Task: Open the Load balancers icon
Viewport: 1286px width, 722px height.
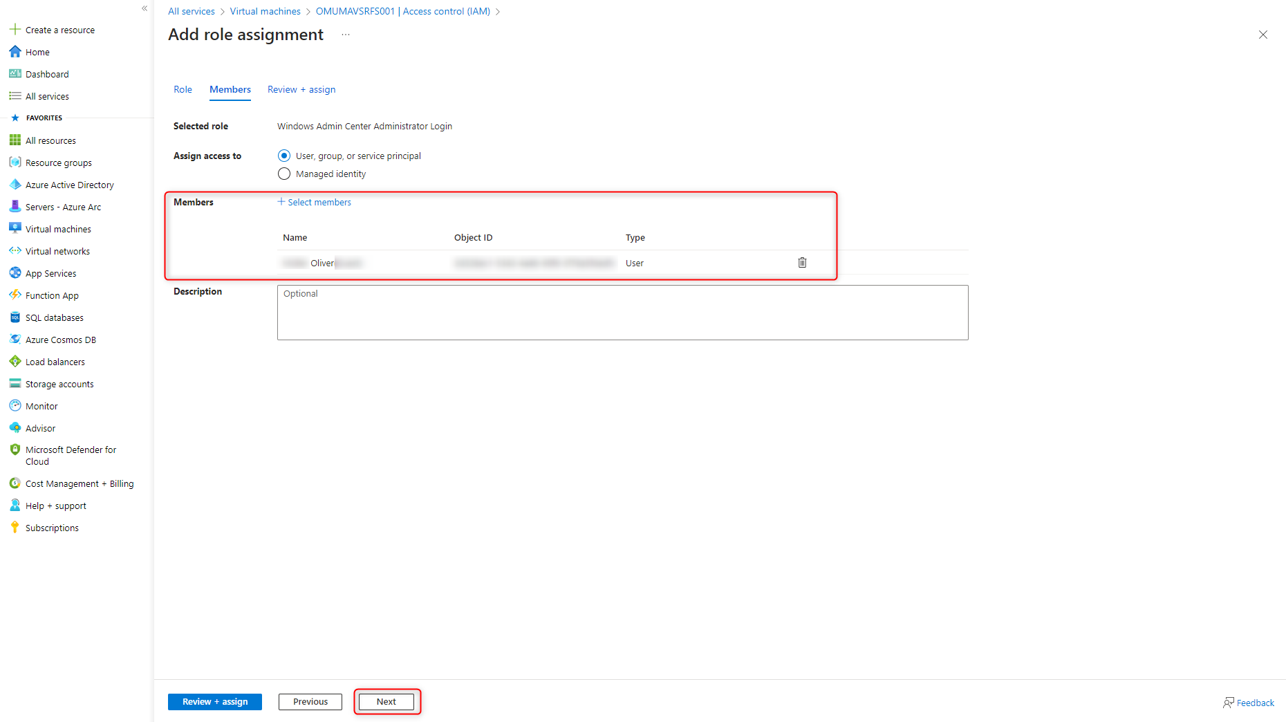Action: coord(15,361)
